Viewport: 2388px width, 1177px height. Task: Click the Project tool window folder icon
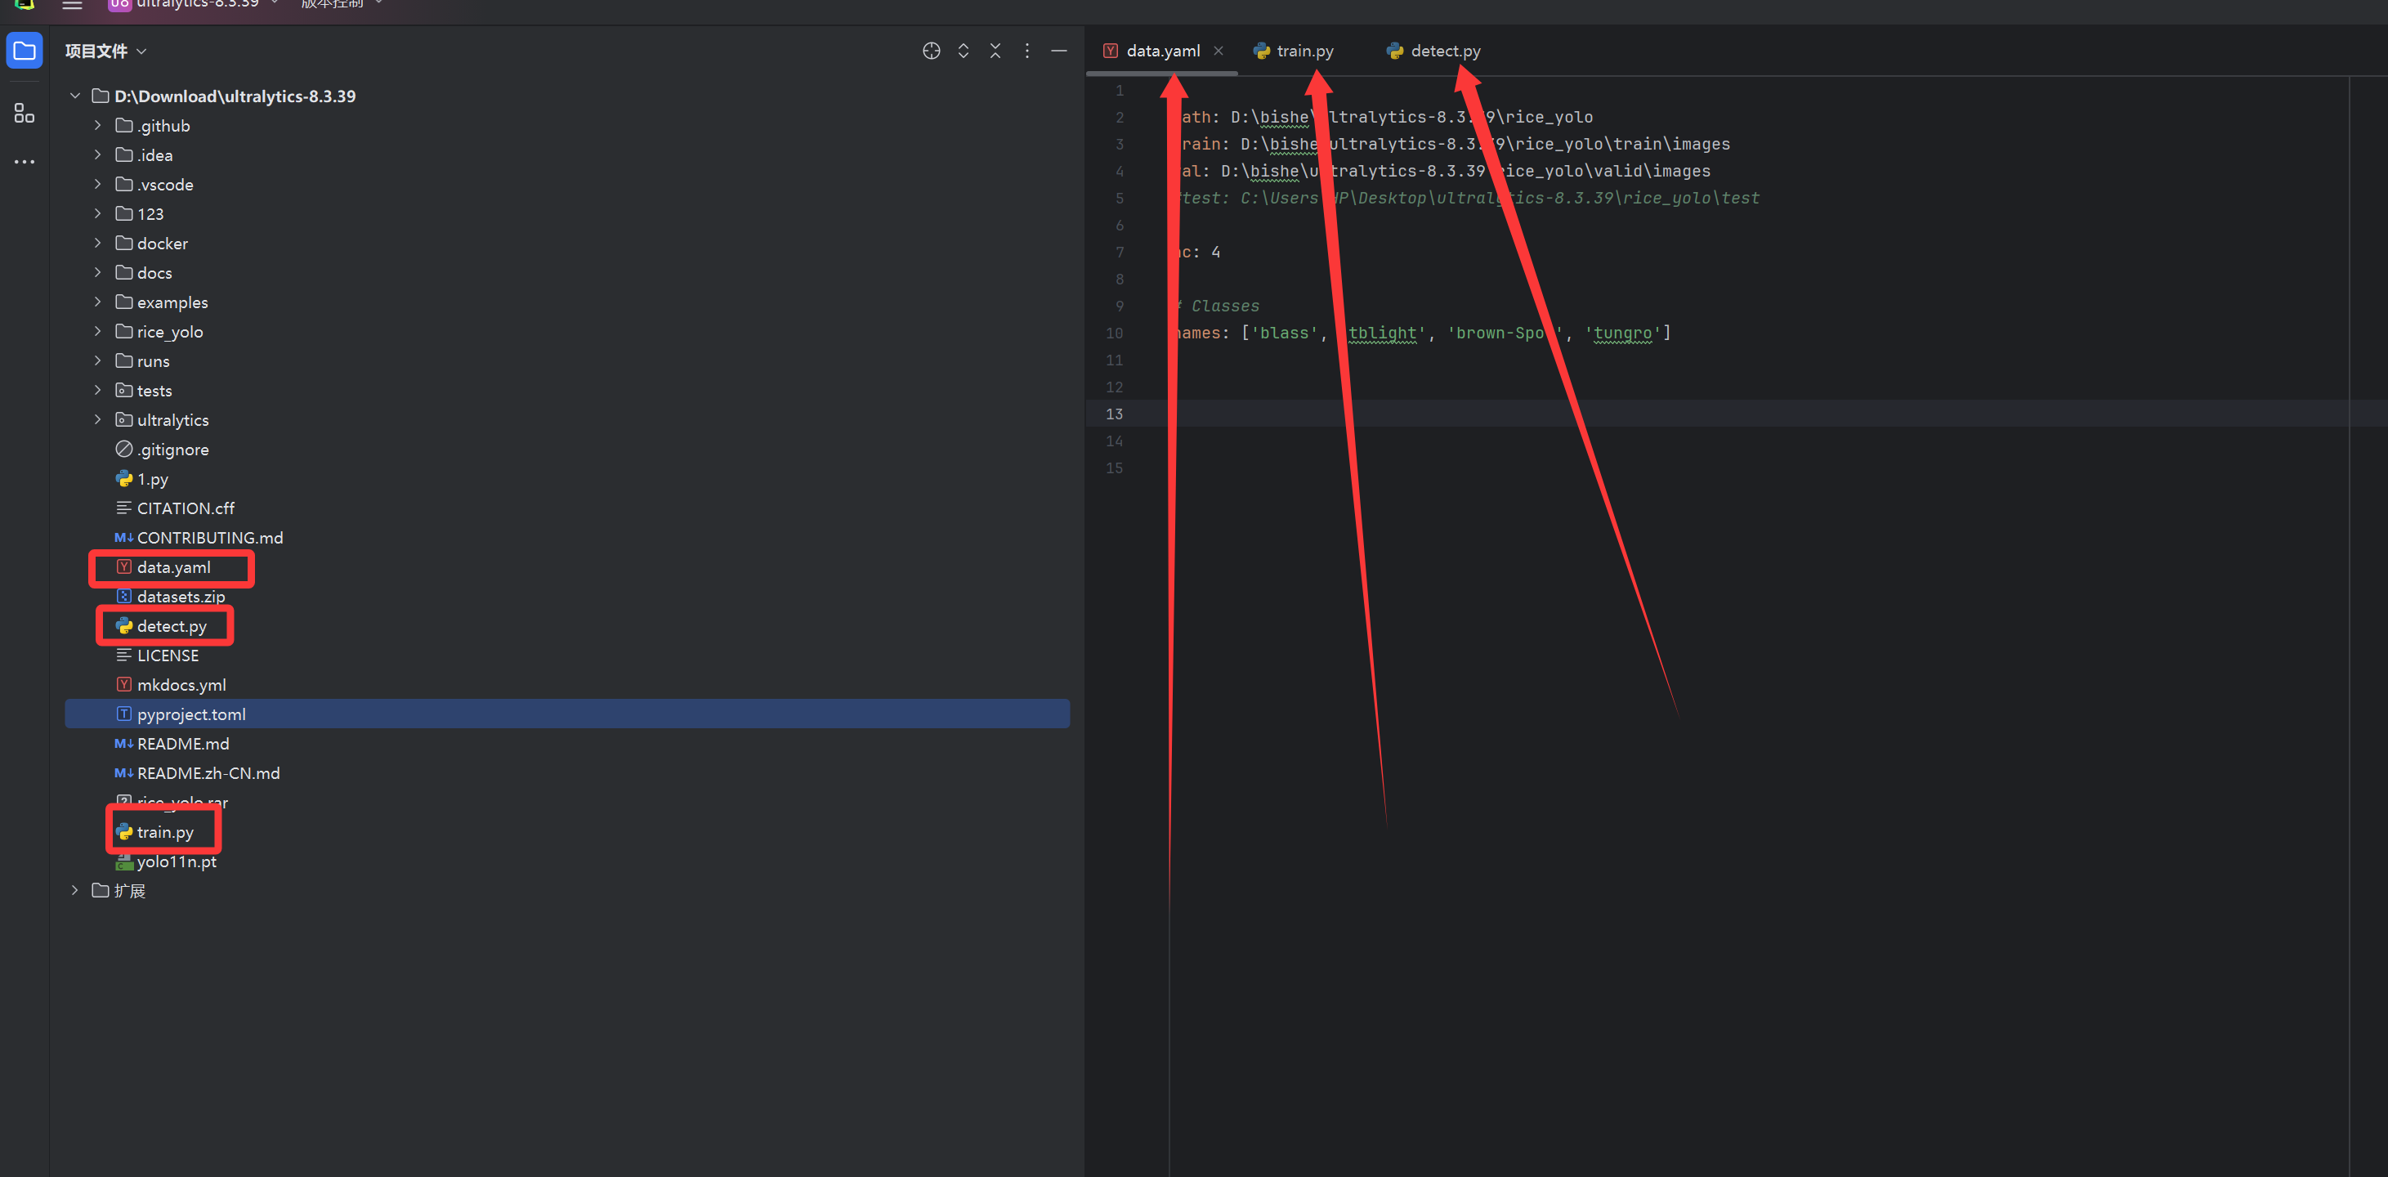click(x=25, y=51)
